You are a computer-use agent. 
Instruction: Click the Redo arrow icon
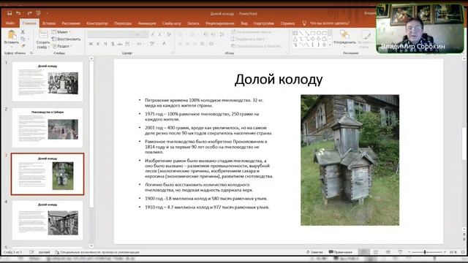tap(29, 13)
